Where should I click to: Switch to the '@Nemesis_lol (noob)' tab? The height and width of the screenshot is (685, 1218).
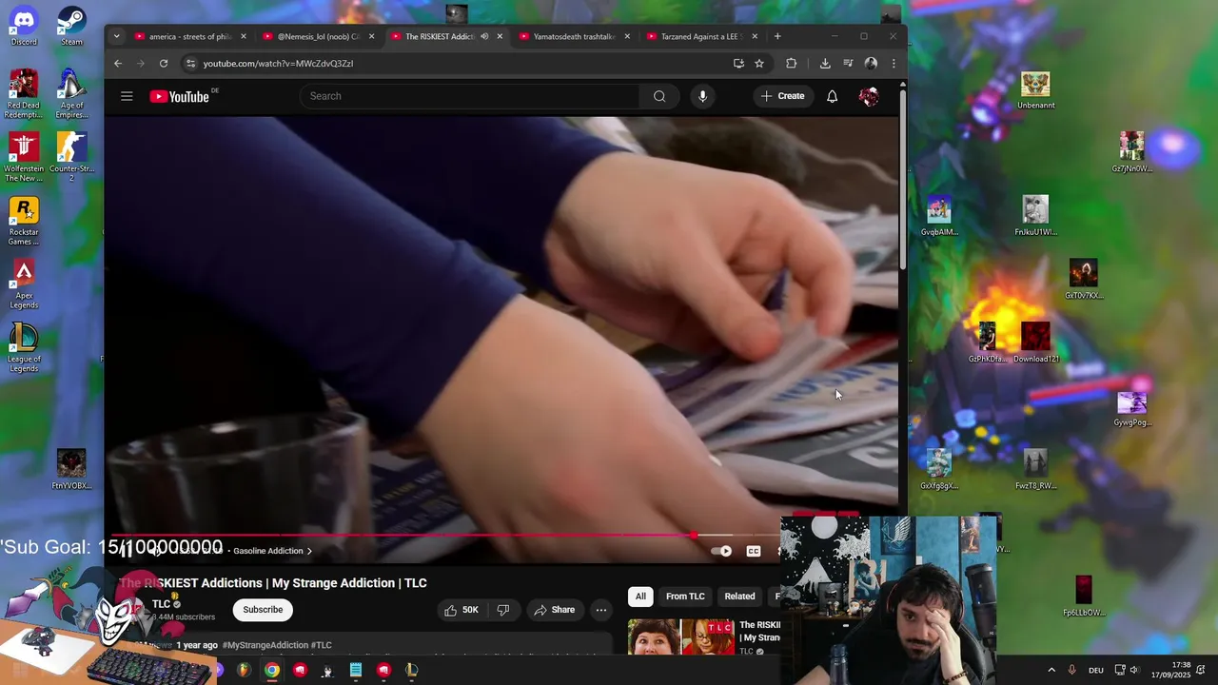319,37
